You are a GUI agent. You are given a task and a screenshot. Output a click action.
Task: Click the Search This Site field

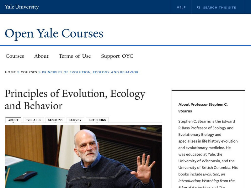(219, 7)
